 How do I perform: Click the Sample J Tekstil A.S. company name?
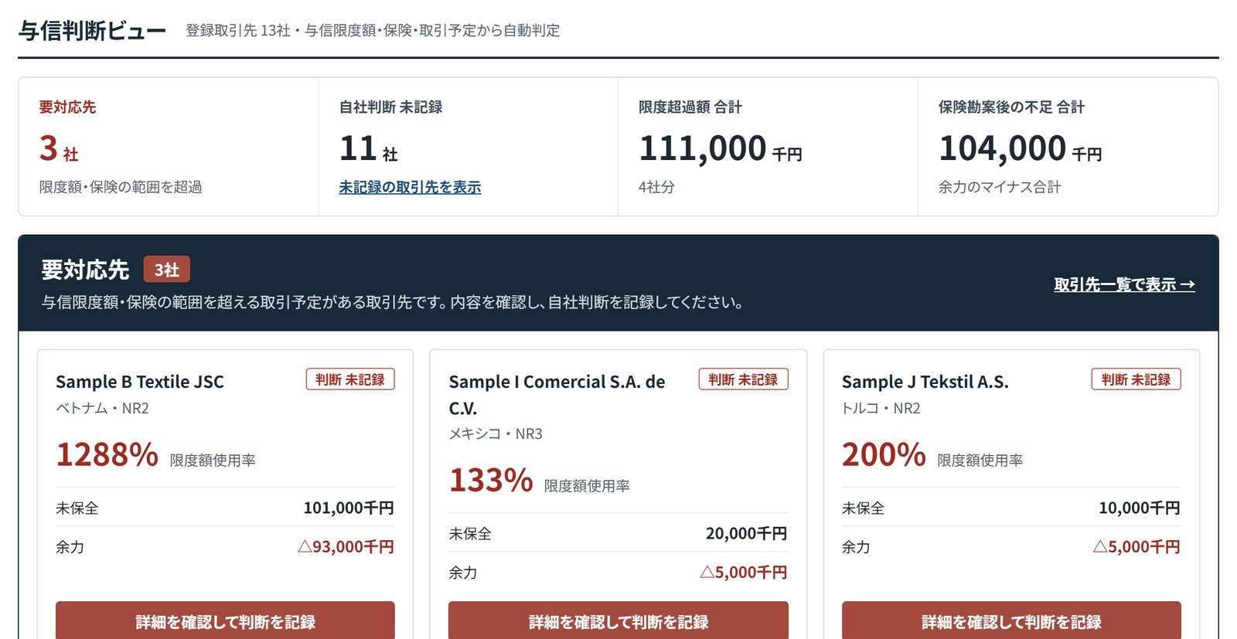tap(925, 382)
